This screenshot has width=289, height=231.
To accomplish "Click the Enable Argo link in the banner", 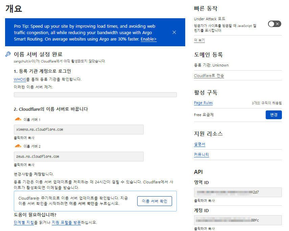I will pyautogui.click(x=148, y=39).
